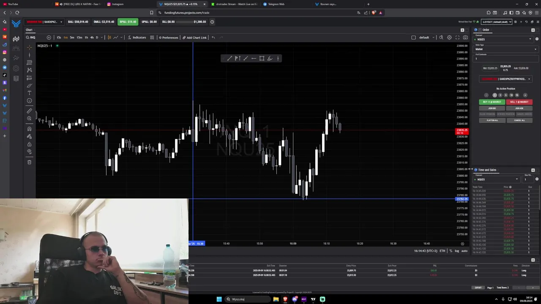Click the chart snapshot camera icon
The height and width of the screenshot is (304, 541).
tap(465, 38)
